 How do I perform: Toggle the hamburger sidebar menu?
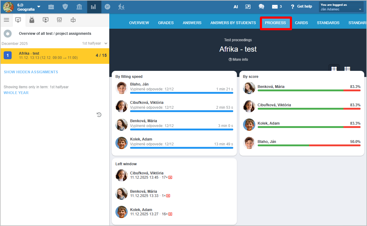[6, 20]
